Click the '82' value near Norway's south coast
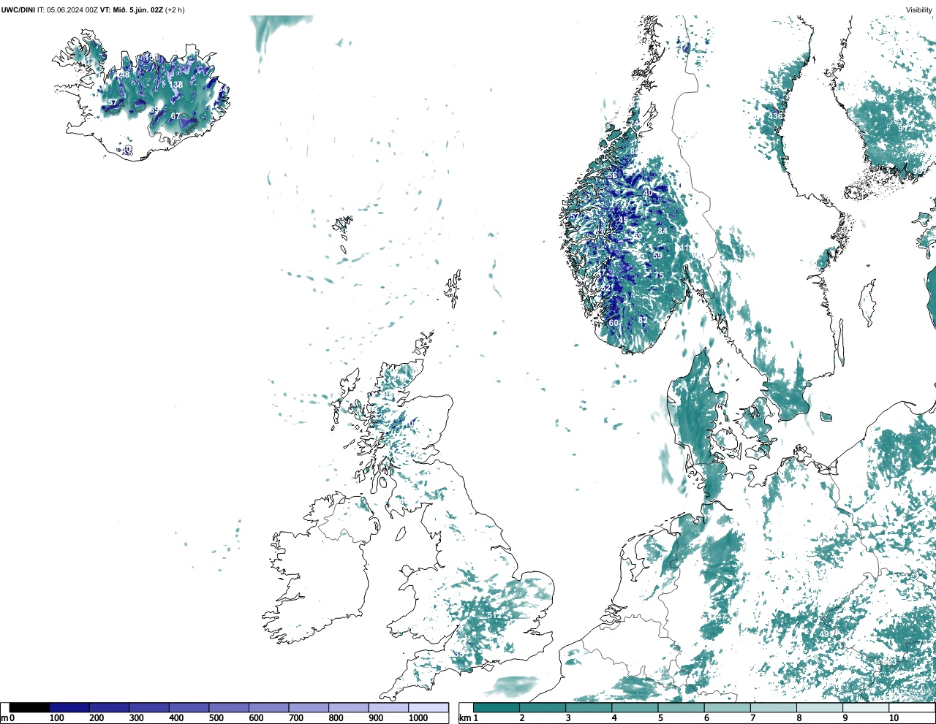Image resolution: width=936 pixels, height=724 pixels. [x=643, y=320]
